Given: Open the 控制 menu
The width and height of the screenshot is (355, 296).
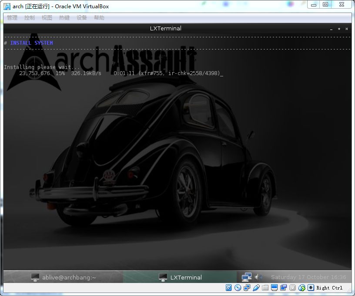Looking at the screenshot, I should [30, 18].
